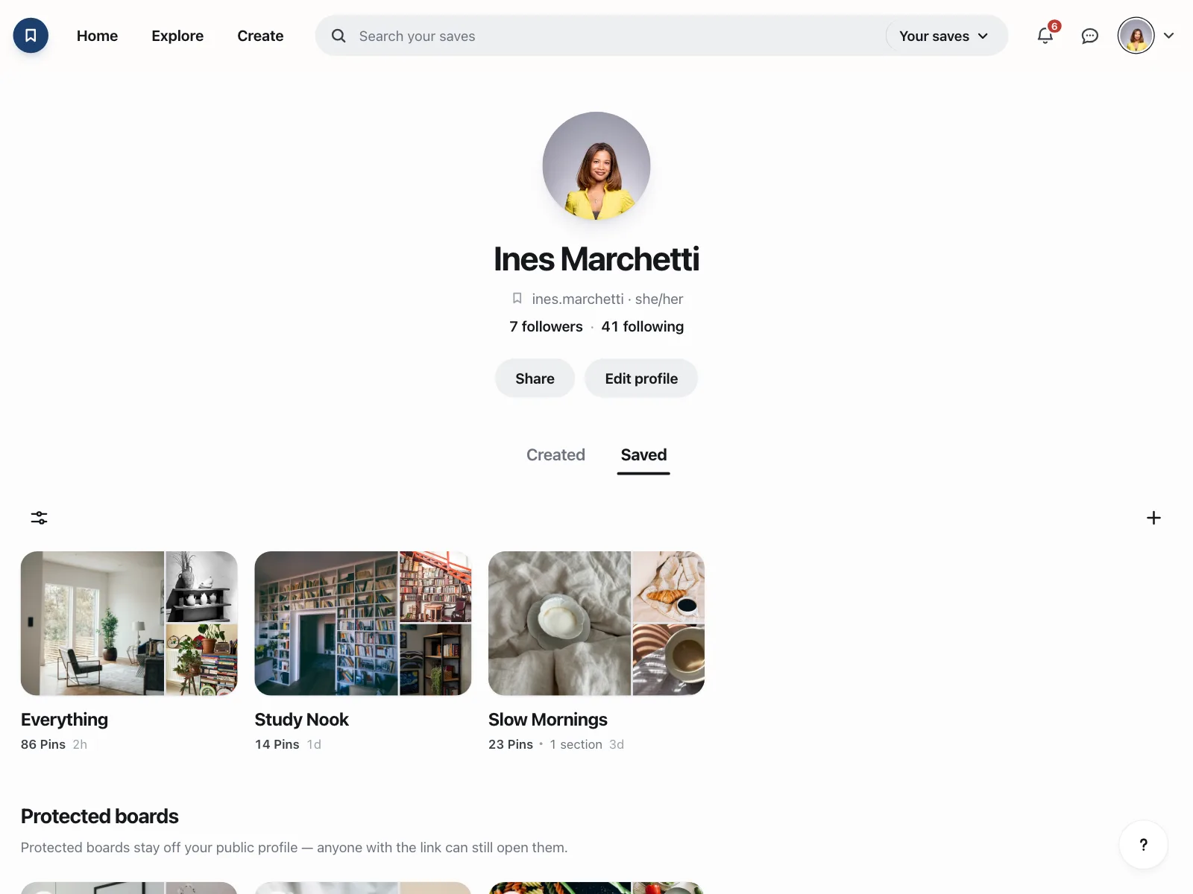
Task: Open the help question mark button
Action: [1143, 844]
